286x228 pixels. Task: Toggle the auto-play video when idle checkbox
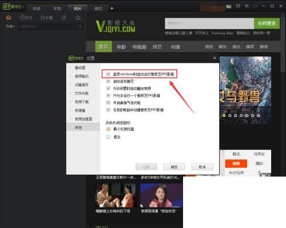(108, 89)
